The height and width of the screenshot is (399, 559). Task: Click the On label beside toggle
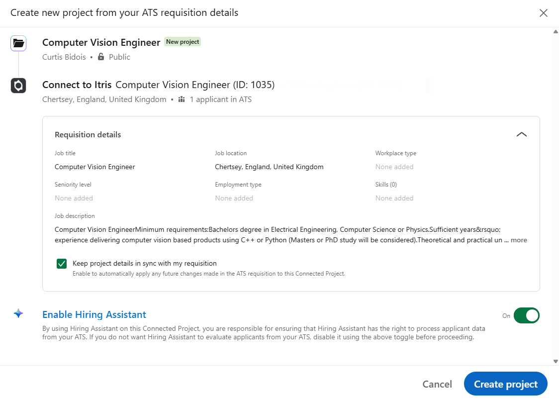[506, 316]
